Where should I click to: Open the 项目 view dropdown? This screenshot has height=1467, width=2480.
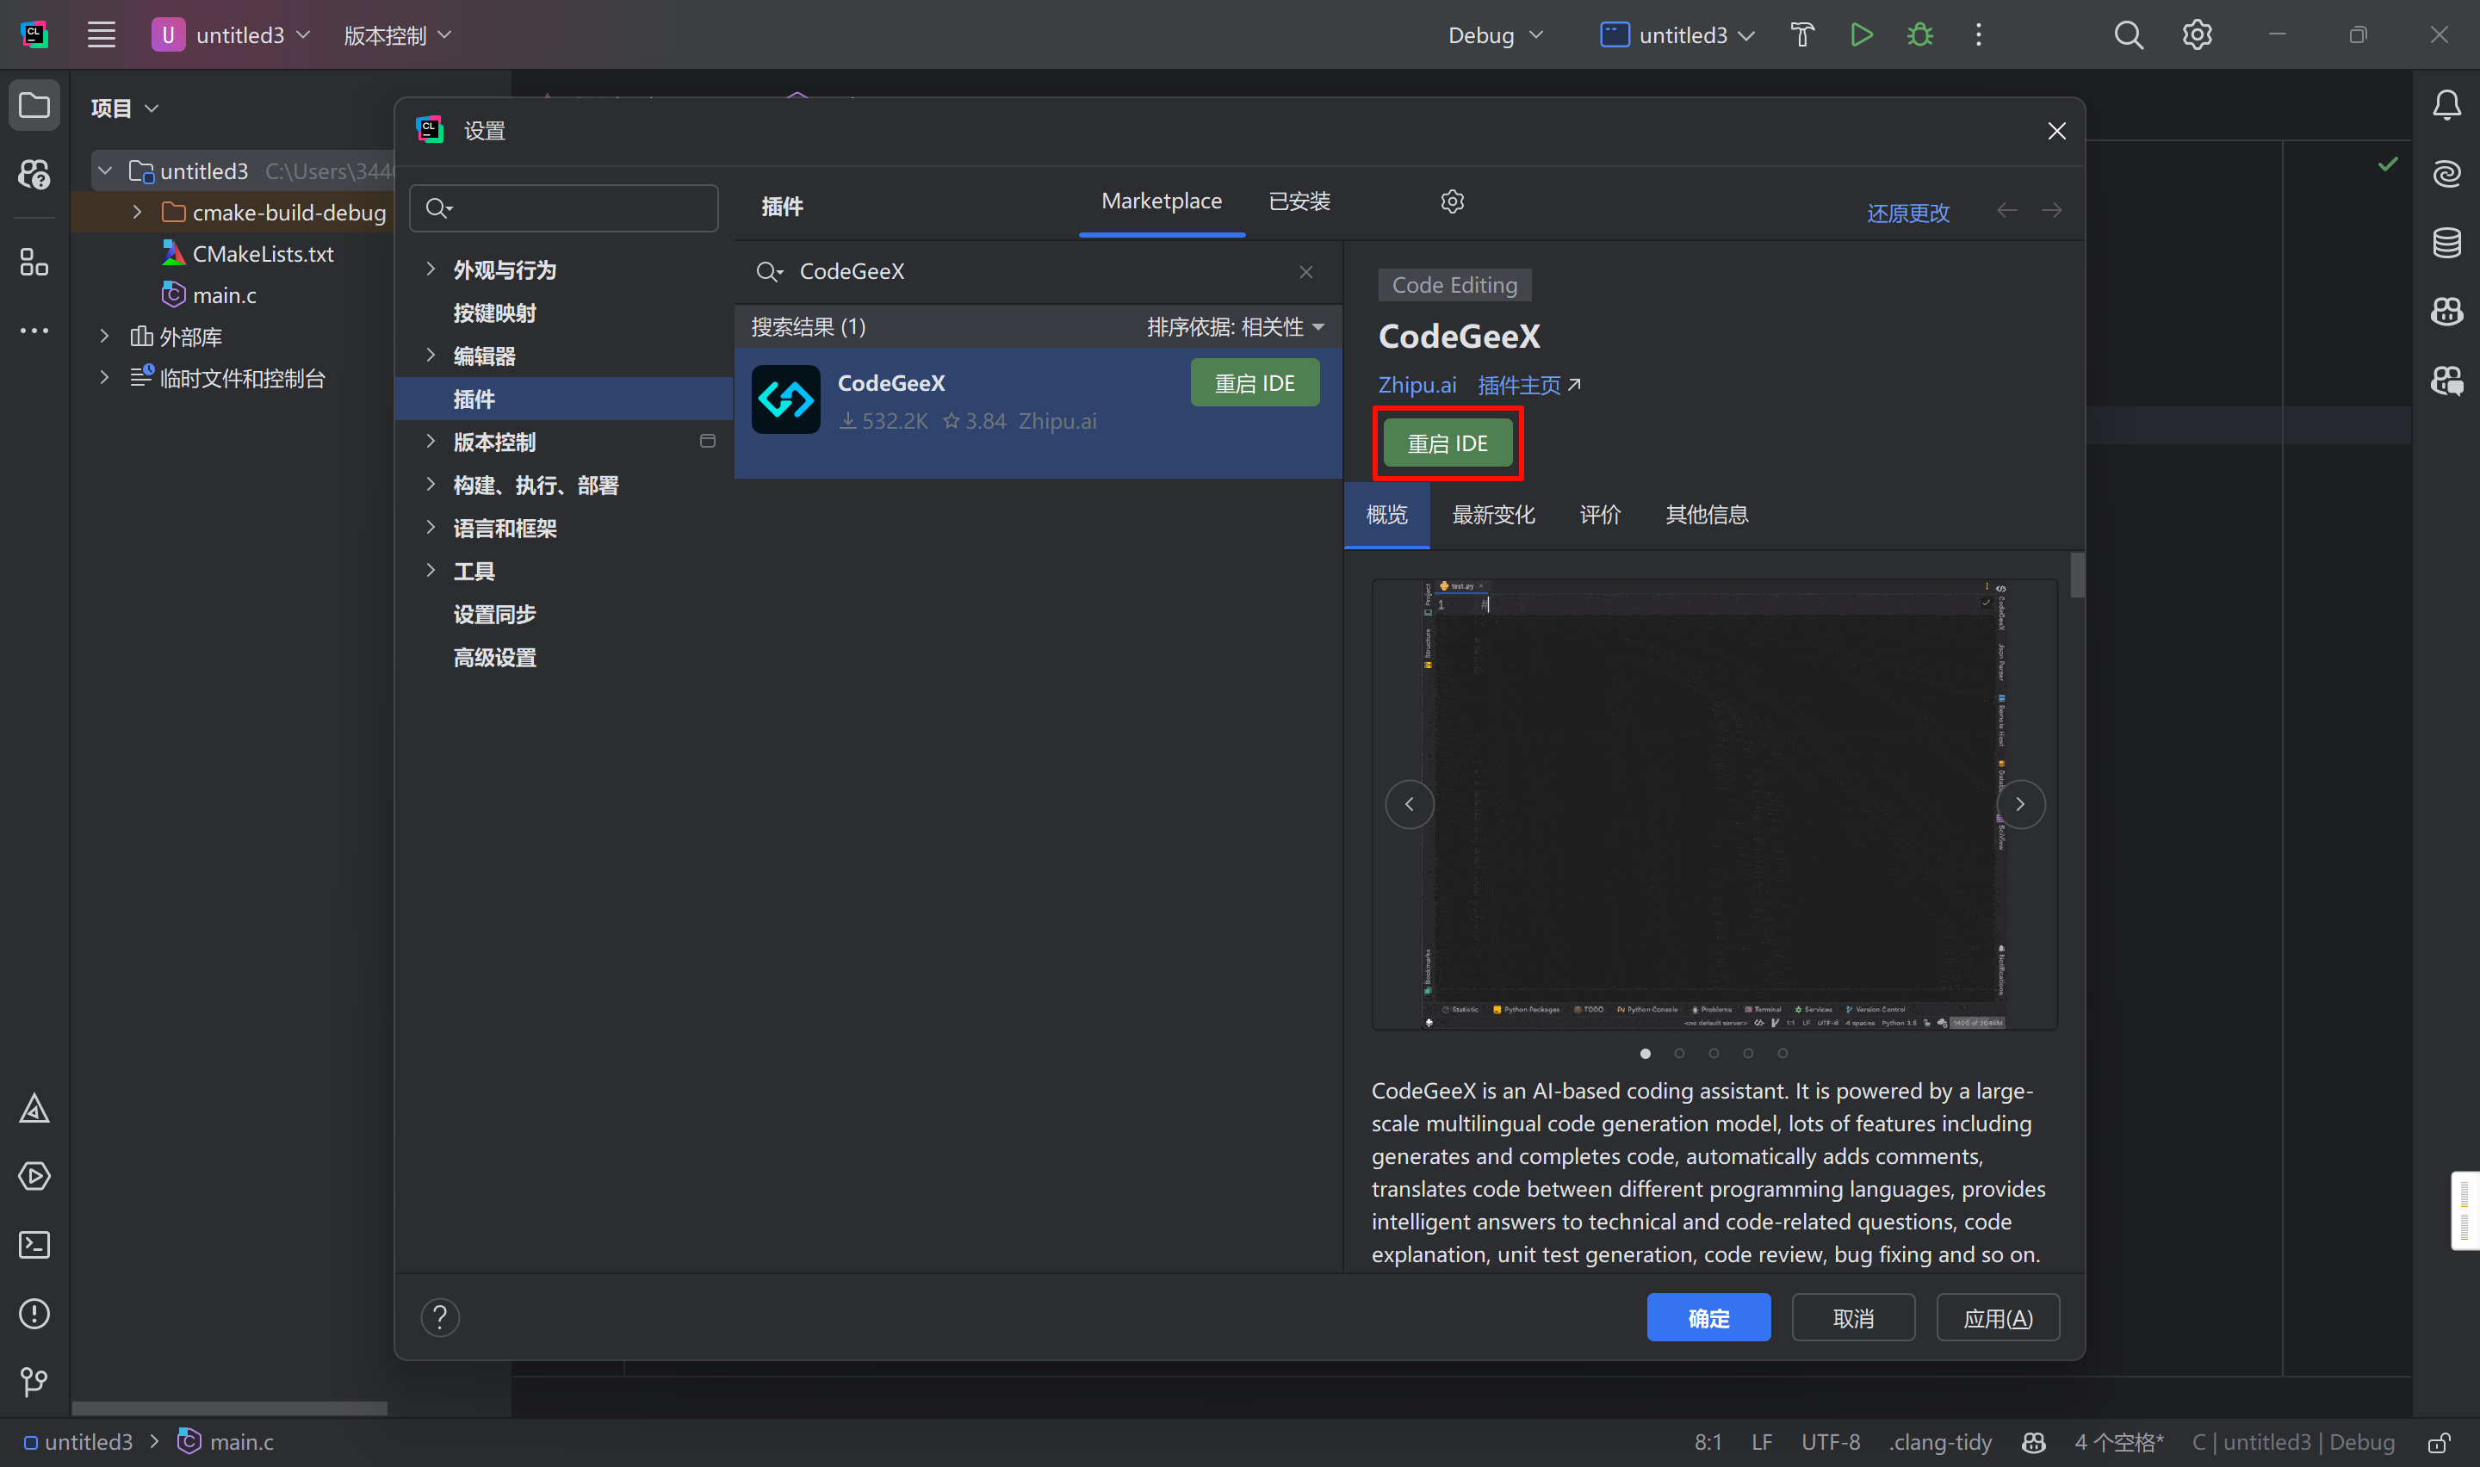(x=125, y=108)
